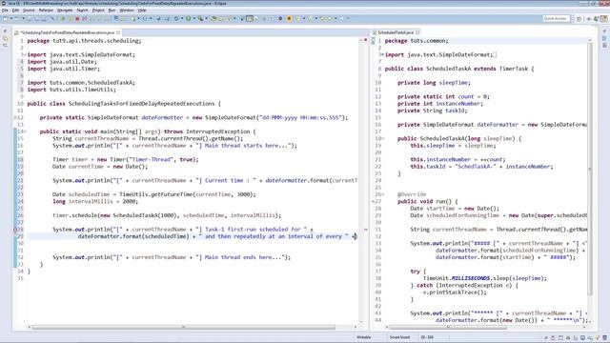610x343 pixels.
Task: Click the Writable status bar entry
Action: pyautogui.click(x=364, y=337)
